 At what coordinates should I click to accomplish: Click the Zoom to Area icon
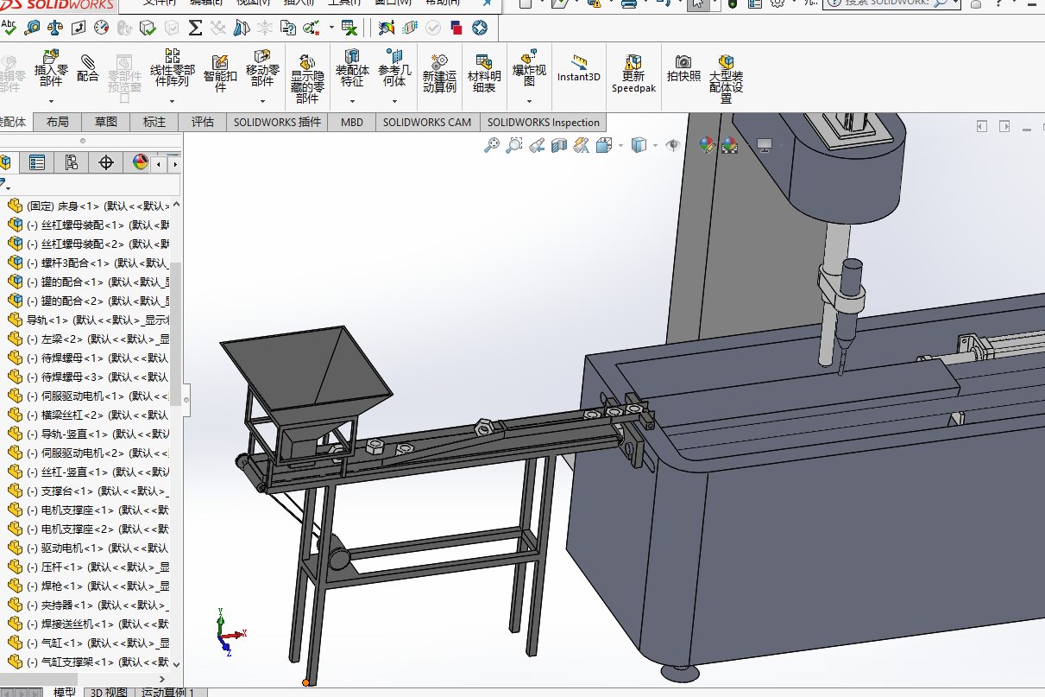point(514,145)
